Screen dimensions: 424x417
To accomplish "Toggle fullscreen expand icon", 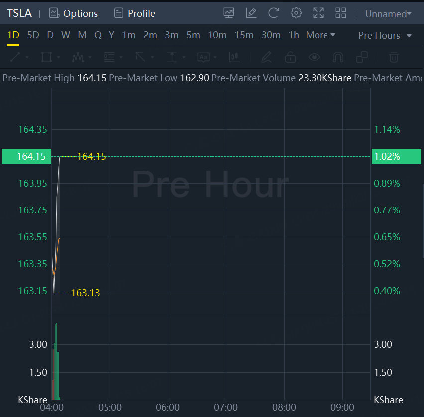I will 318,13.
